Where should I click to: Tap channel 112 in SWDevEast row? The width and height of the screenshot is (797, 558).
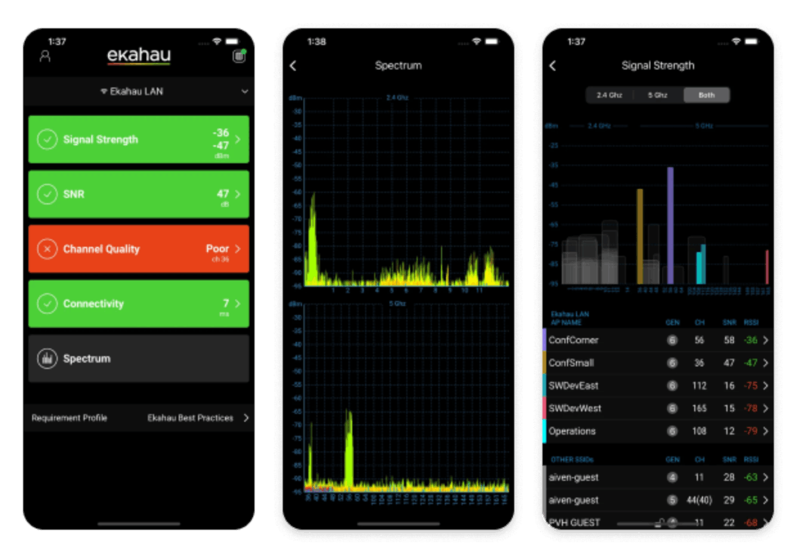(699, 386)
